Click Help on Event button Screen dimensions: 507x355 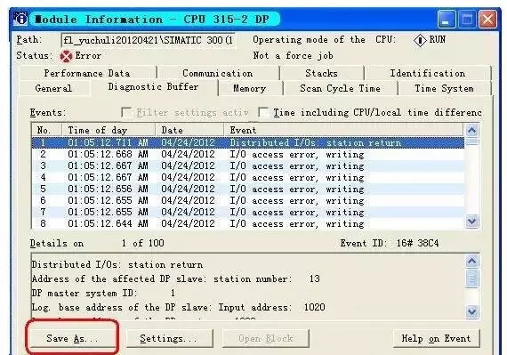436,338
